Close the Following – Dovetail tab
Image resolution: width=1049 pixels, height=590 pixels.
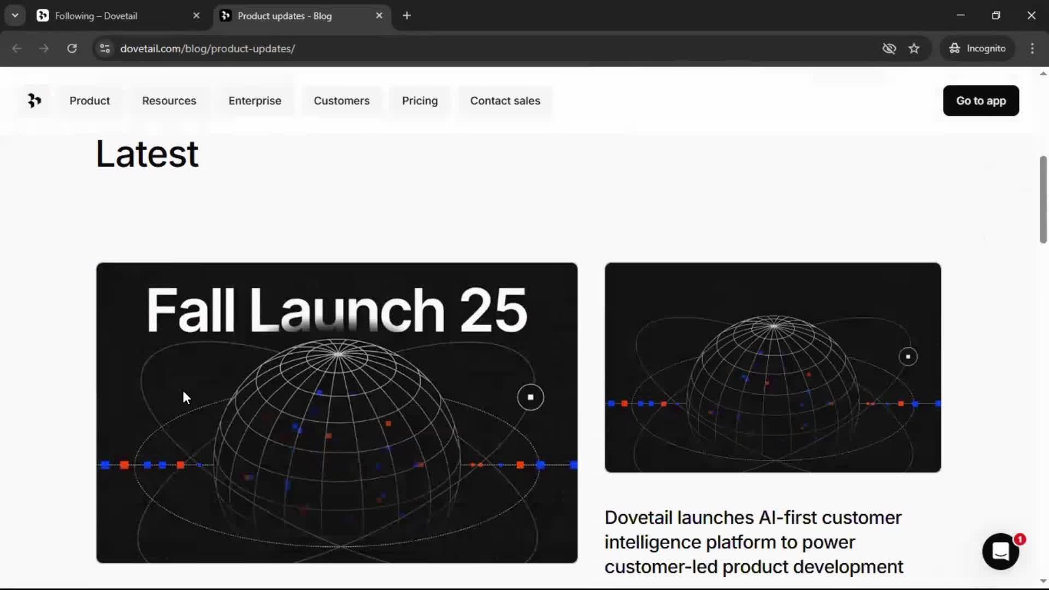tap(196, 16)
